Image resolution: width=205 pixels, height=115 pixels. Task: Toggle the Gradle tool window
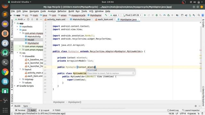[203, 23]
